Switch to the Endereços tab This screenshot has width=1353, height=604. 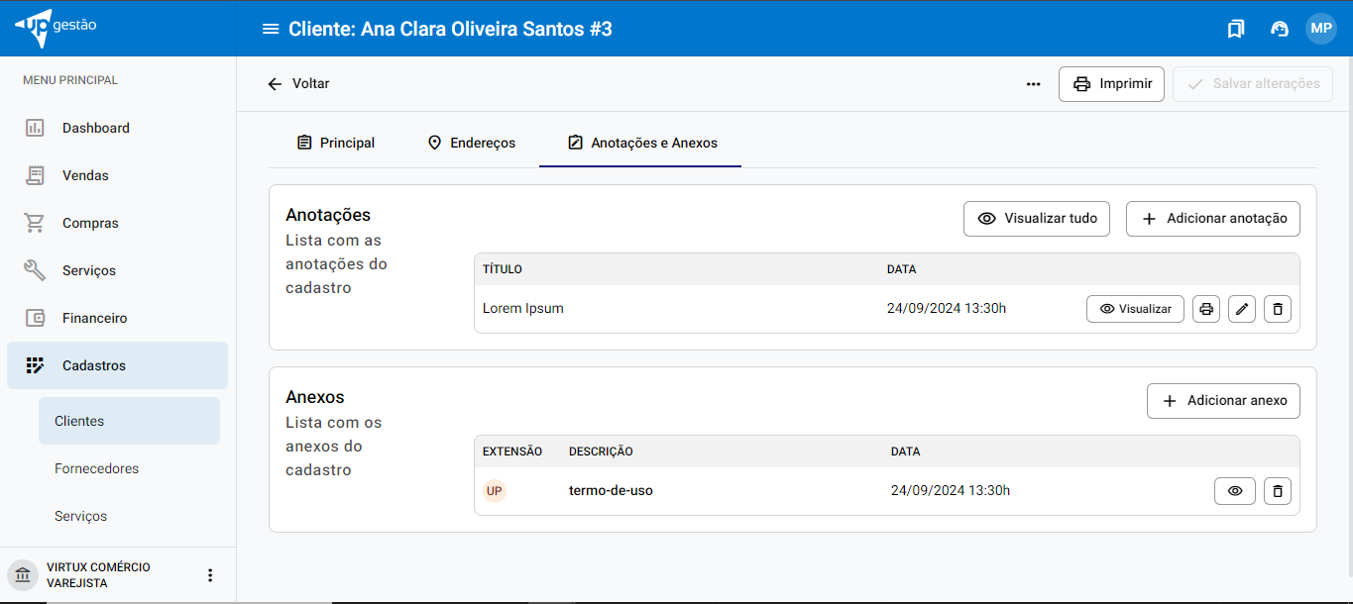coord(471,143)
